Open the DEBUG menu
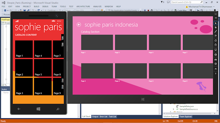Image resolution: width=220 pixels, height=123 pixels. tap(45, 6)
